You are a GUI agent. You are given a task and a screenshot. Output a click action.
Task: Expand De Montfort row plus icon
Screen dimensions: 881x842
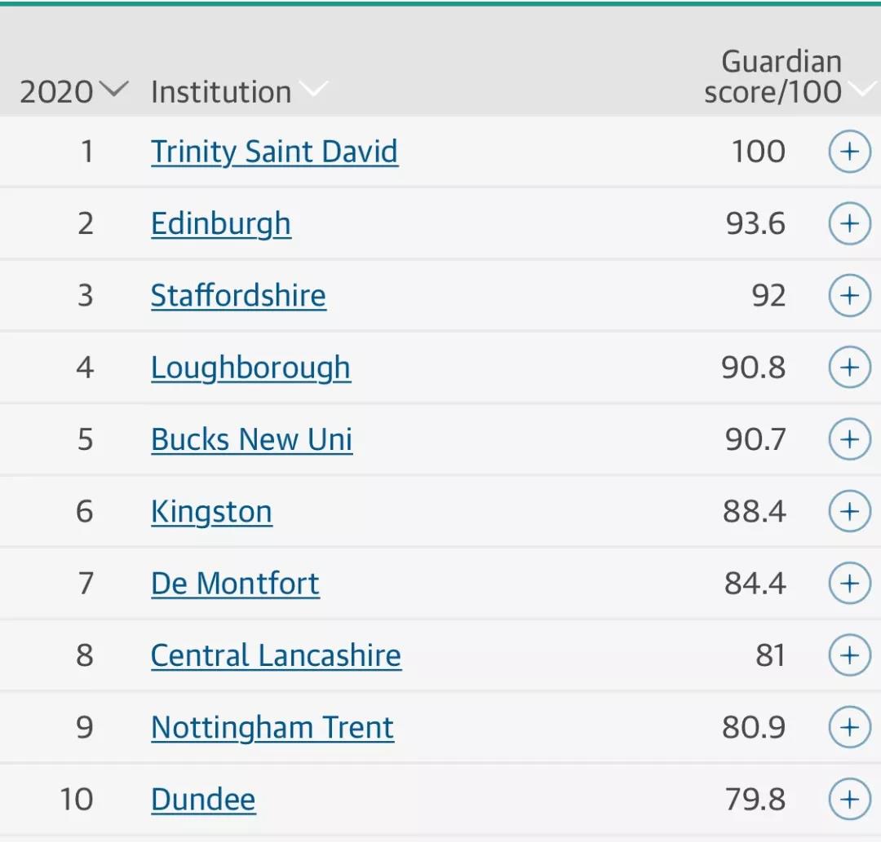coord(849,584)
